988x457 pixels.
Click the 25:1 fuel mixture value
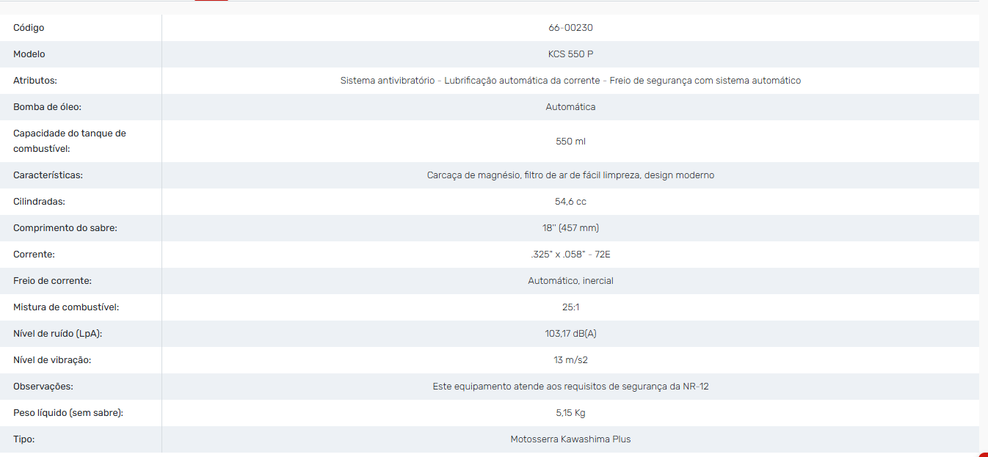click(570, 307)
